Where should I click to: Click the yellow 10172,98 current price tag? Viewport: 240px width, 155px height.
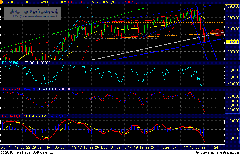point(232,42)
